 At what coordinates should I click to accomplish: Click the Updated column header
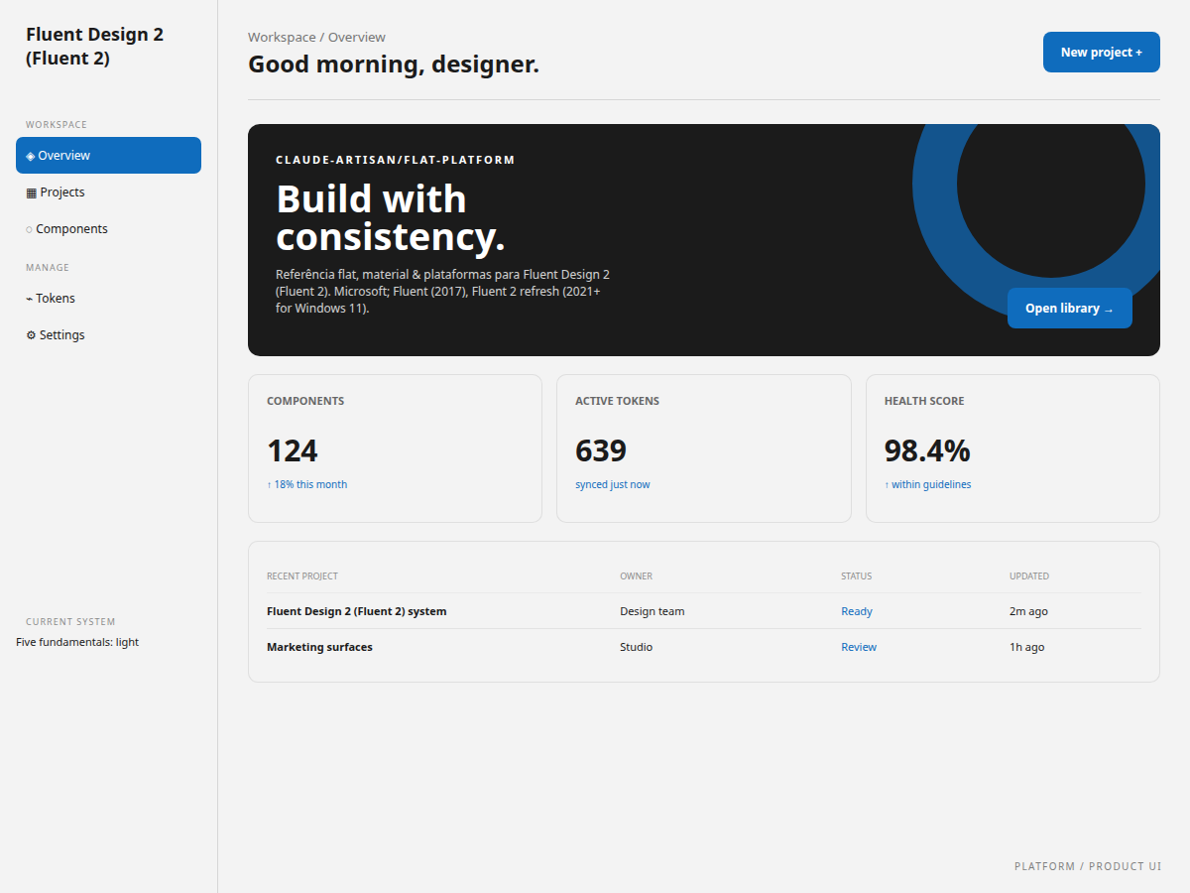[1029, 575]
